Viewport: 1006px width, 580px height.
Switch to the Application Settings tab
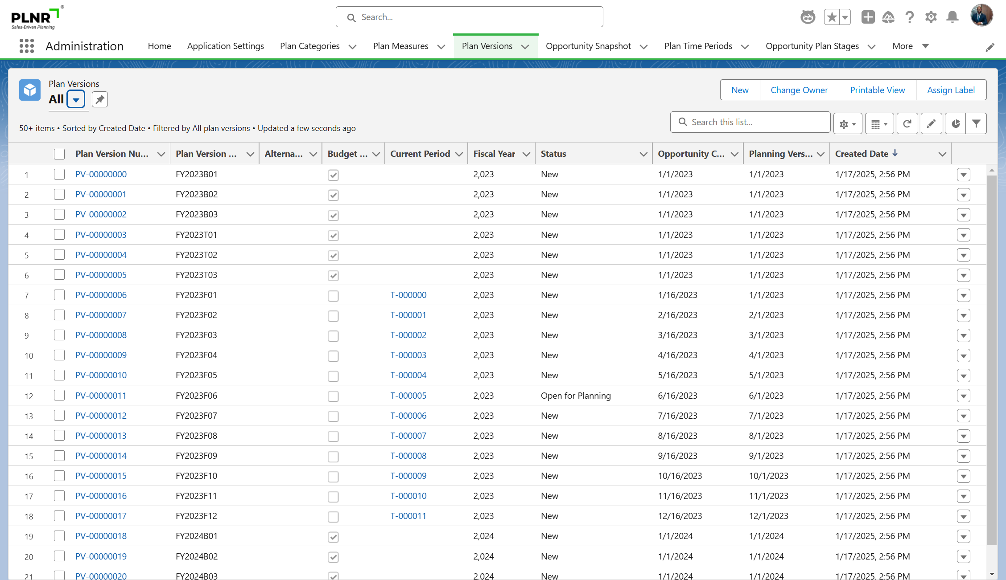[x=226, y=46]
